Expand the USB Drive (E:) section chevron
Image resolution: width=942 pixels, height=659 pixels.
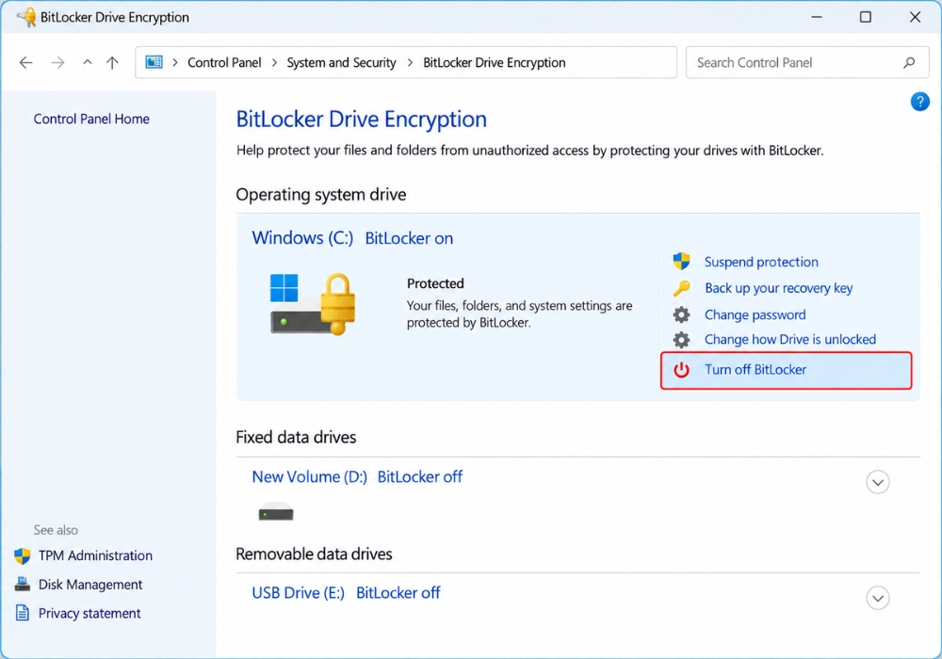click(x=878, y=598)
